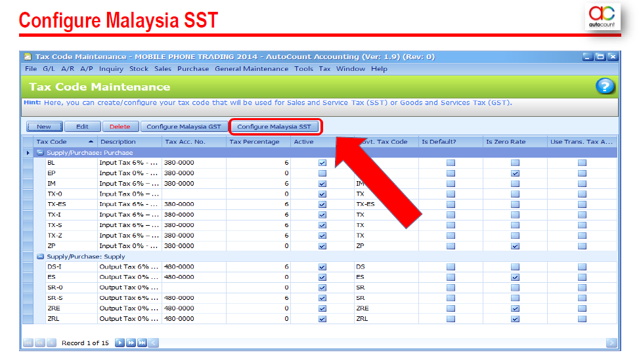Select the SR-0 tax code cell
This screenshot has width=639, height=357.
pyautogui.click(x=72, y=287)
